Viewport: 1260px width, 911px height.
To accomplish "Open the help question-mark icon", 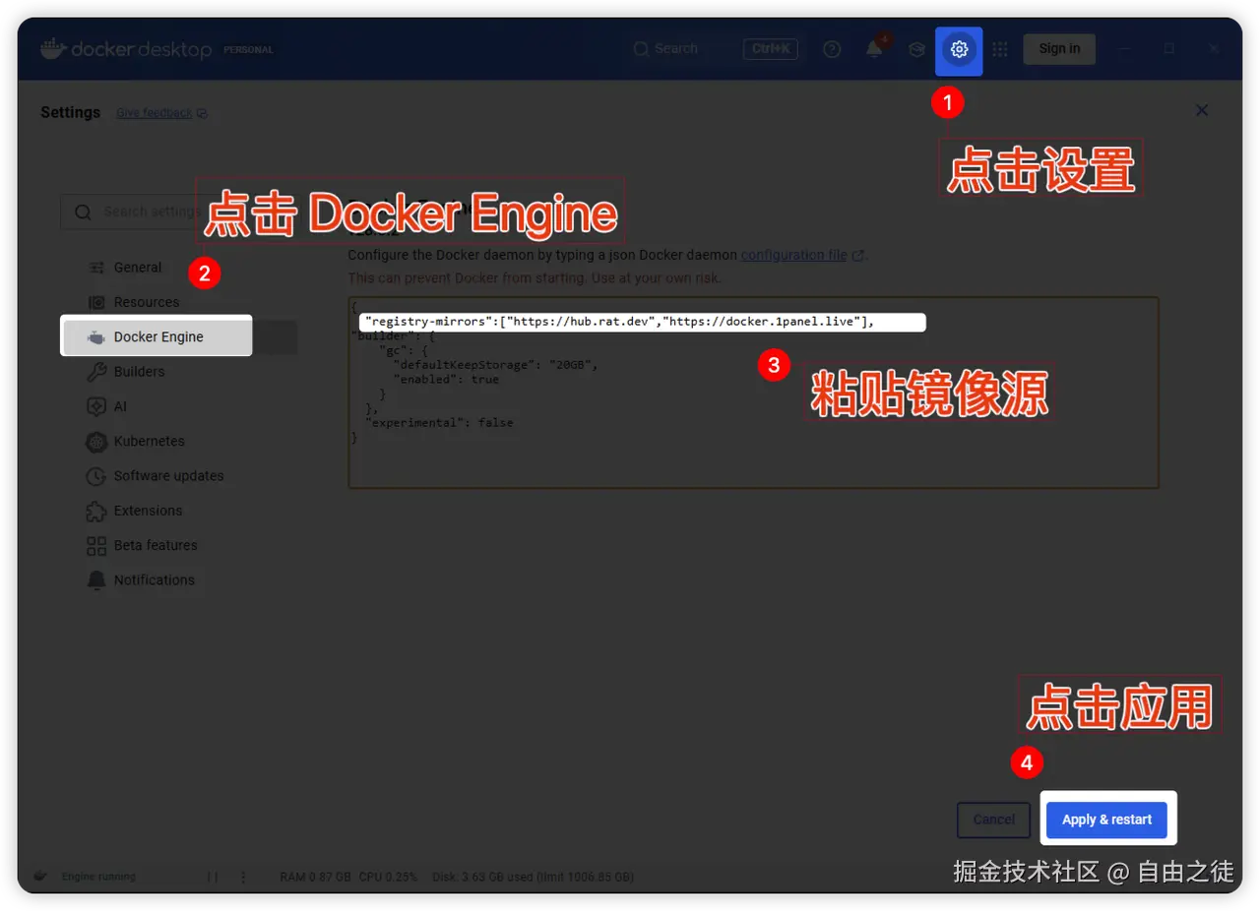I will (832, 49).
